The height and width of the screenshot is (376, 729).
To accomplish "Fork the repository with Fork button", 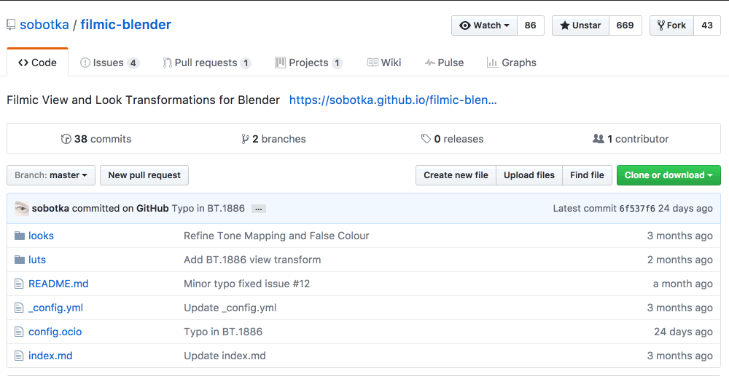I will 671,25.
